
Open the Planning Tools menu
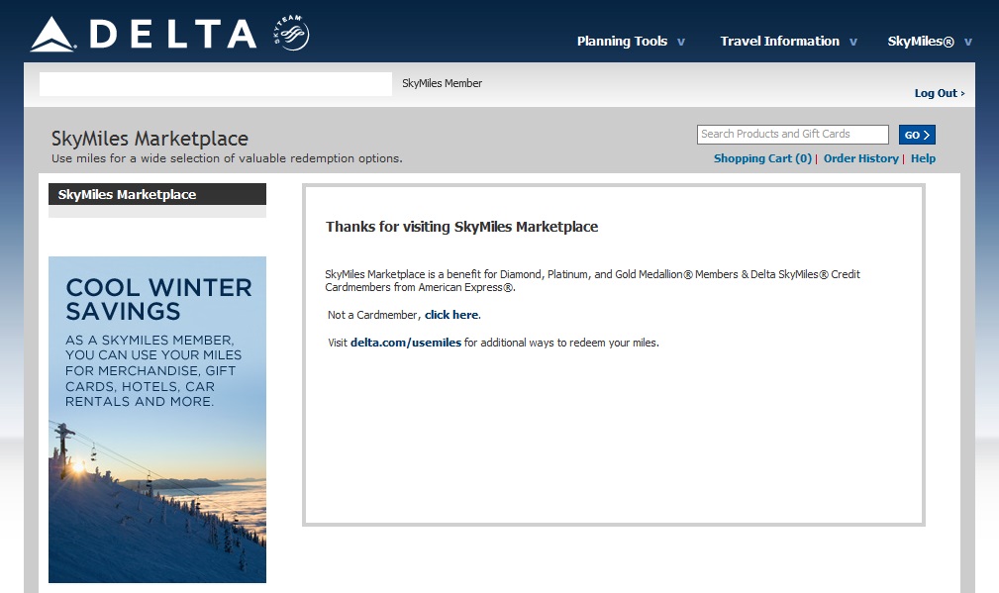622,42
